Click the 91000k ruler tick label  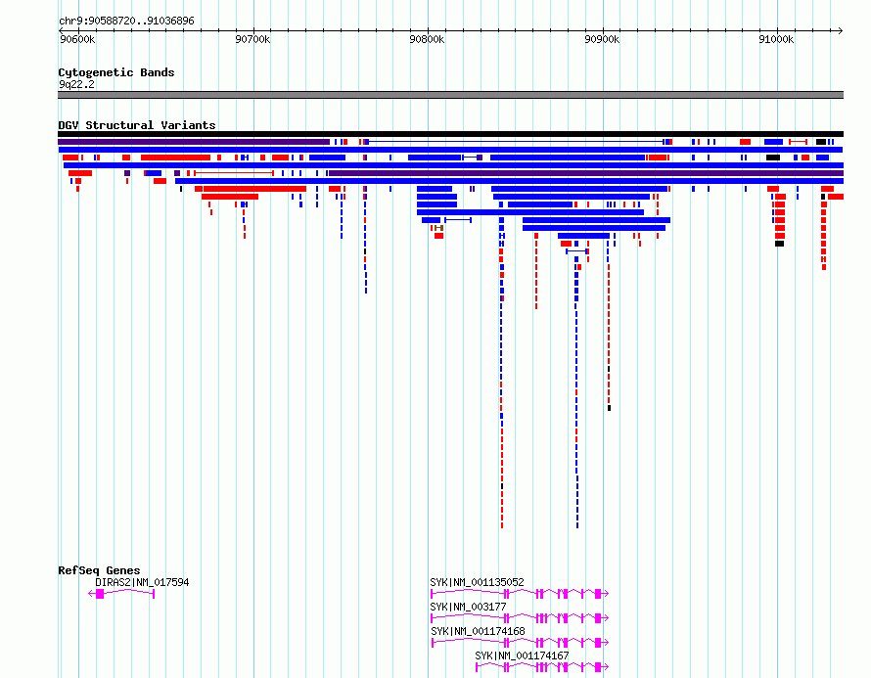[776, 39]
